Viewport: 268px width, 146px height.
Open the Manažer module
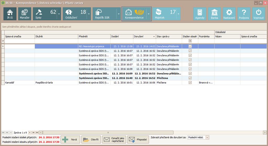coord(25,14)
